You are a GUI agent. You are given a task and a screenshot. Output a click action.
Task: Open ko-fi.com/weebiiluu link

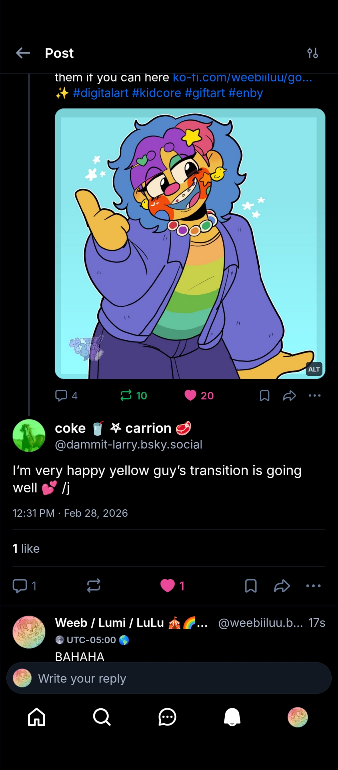point(242,78)
